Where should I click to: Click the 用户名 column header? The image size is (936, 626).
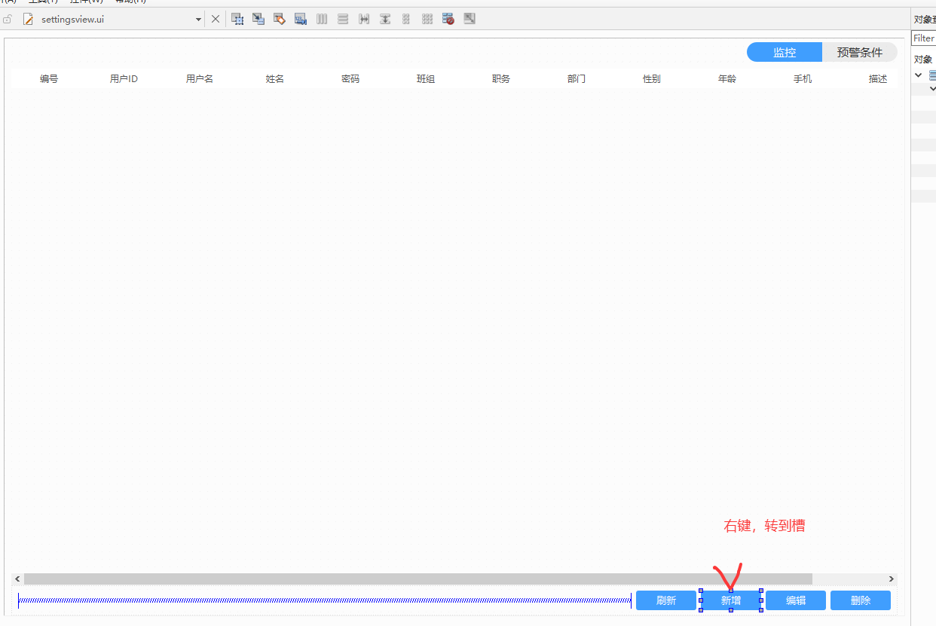200,78
